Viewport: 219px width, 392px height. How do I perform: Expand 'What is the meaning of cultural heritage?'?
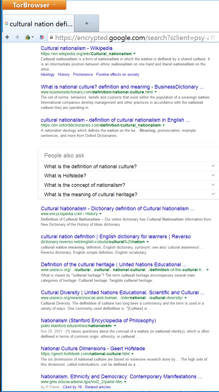click(x=128, y=195)
